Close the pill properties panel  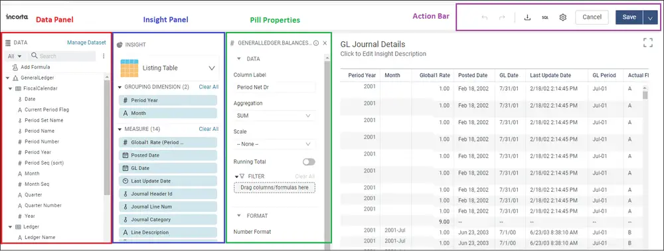325,43
